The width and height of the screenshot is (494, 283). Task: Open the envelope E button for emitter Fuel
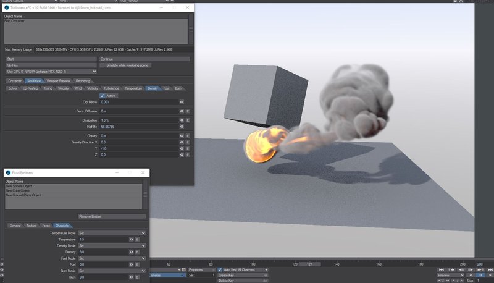pos(137,264)
